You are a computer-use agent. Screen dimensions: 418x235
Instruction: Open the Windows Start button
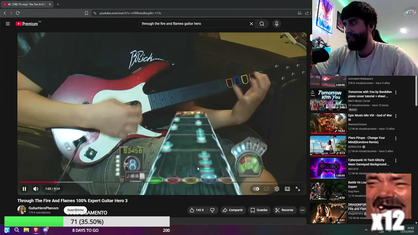pos(7,230)
